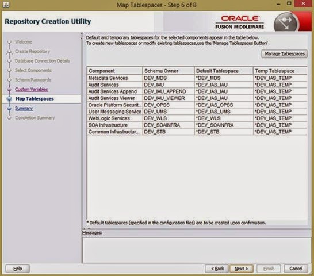Open the Custom Variables step link
The width and height of the screenshot is (314, 276).
coord(32,89)
